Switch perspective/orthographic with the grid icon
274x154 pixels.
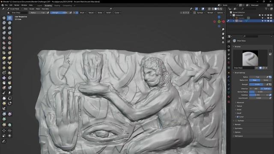click(x=223, y=42)
